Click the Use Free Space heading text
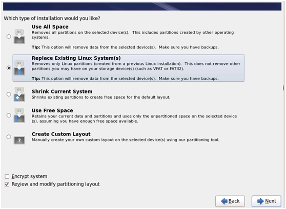The height and width of the screenshot is (209, 286). tap(52, 110)
